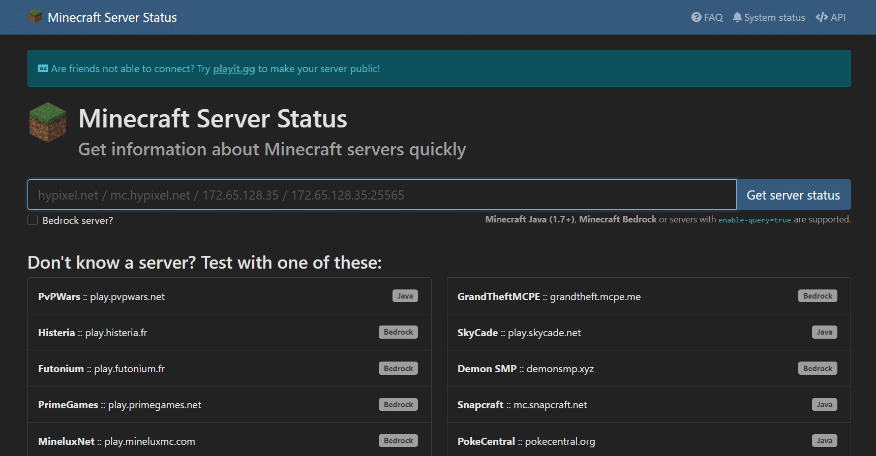The height and width of the screenshot is (456, 876).
Task: Click Java badge on PvPWars row
Action: (405, 296)
